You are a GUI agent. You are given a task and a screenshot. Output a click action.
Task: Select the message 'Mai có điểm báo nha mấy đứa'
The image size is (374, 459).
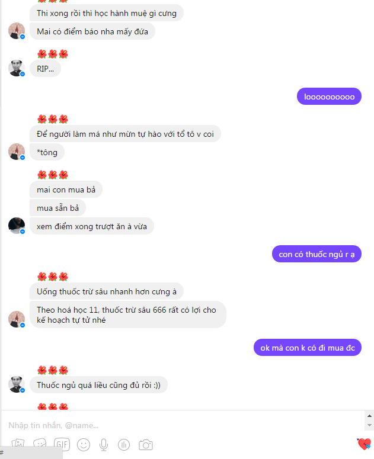click(92, 31)
